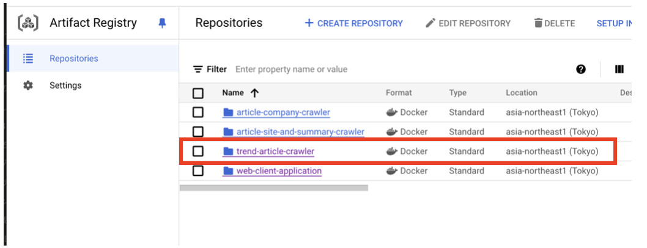Tick the web-client-application row checkbox
The image size is (647, 248).
198,171
